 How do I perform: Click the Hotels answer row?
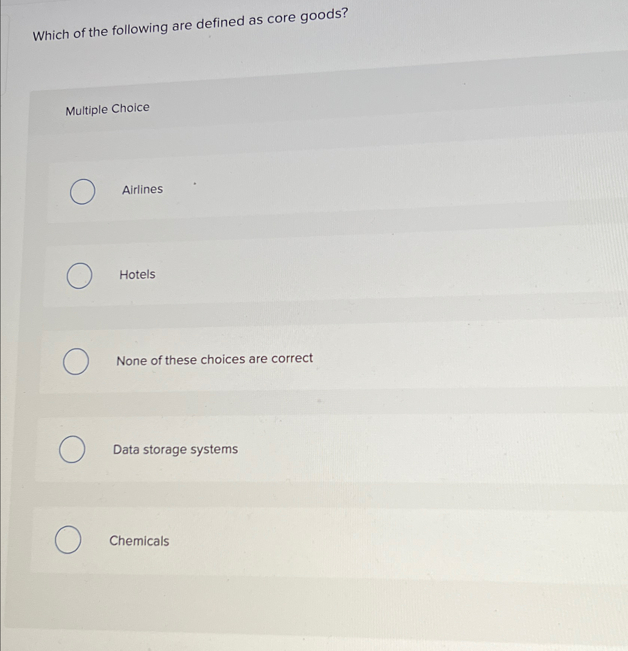coord(261,275)
